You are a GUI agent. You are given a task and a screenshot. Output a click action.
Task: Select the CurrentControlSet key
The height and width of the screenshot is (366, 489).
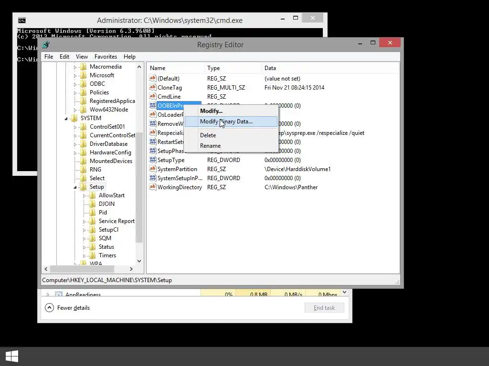pyautogui.click(x=112, y=135)
